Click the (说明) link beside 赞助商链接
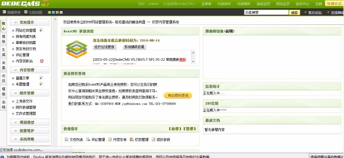 coord(229,31)
